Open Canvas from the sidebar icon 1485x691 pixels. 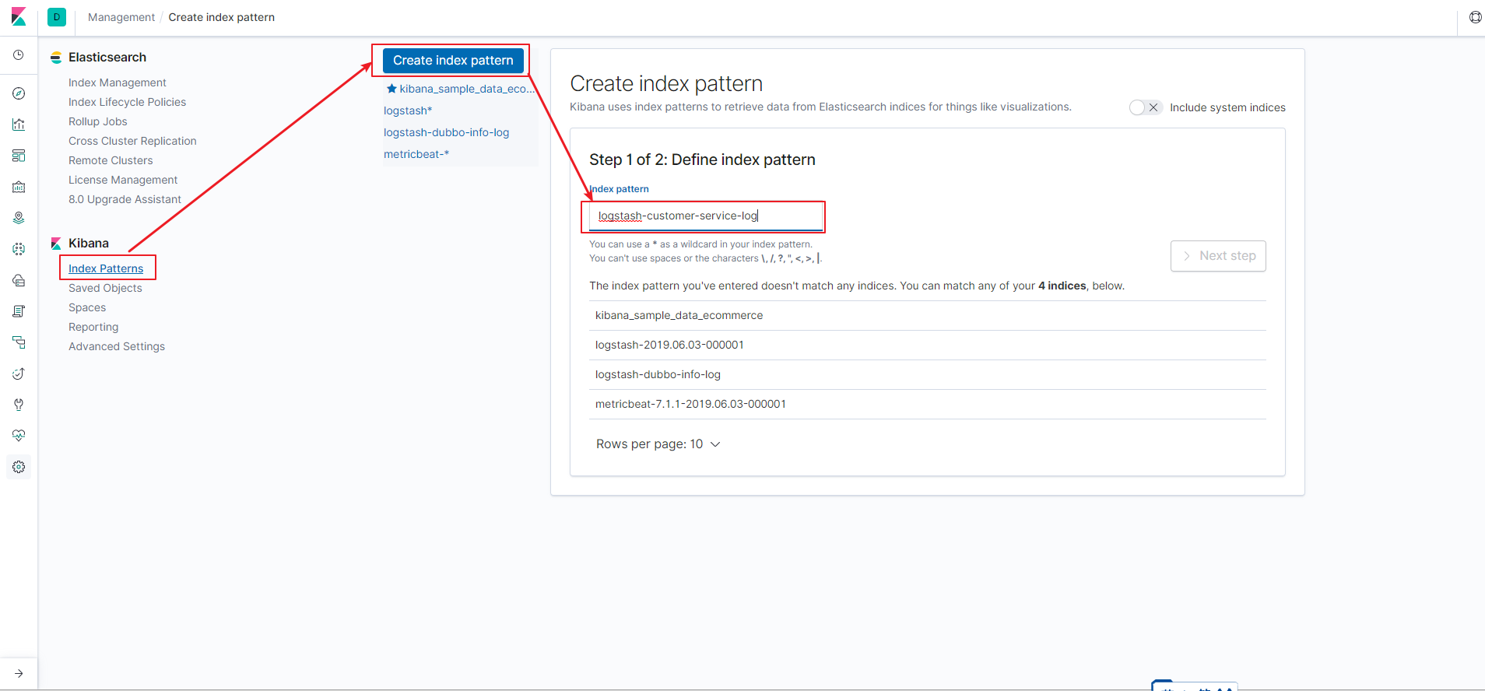(x=19, y=187)
